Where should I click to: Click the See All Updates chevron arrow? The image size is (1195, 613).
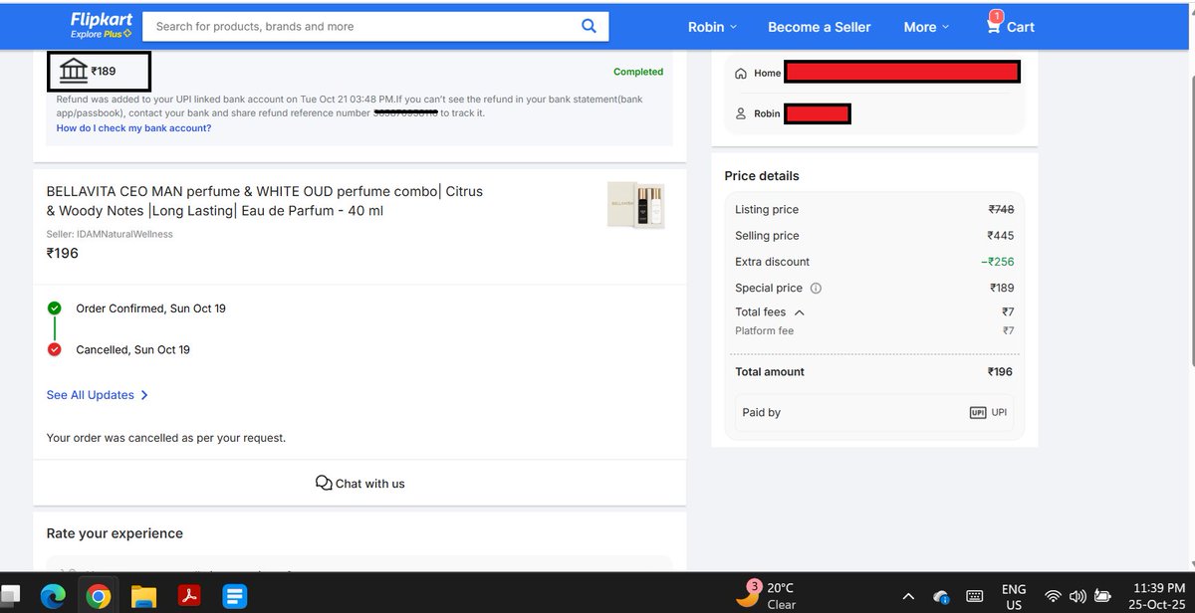[x=144, y=395]
